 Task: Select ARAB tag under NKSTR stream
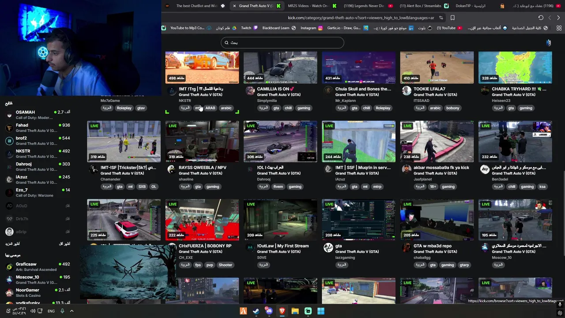pyautogui.click(x=210, y=108)
